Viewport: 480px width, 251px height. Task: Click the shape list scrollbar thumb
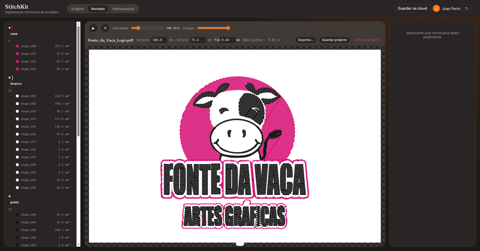click(x=79, y=81)
